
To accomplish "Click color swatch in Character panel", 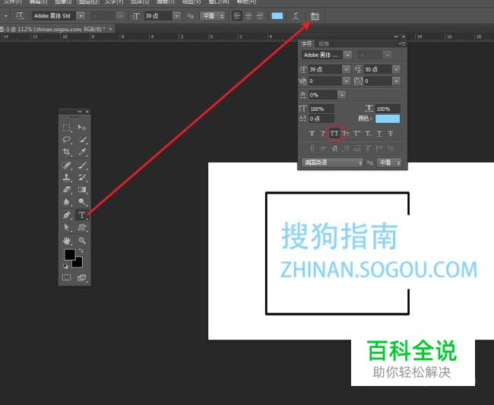I will tap(388, 119).
